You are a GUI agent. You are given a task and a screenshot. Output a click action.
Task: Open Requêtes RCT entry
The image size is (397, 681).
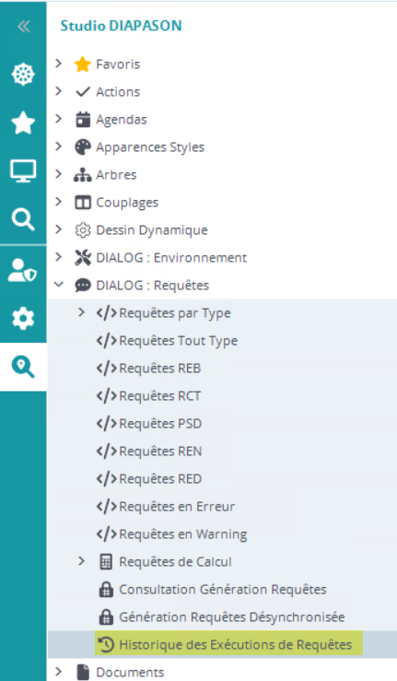click(160, 396)
